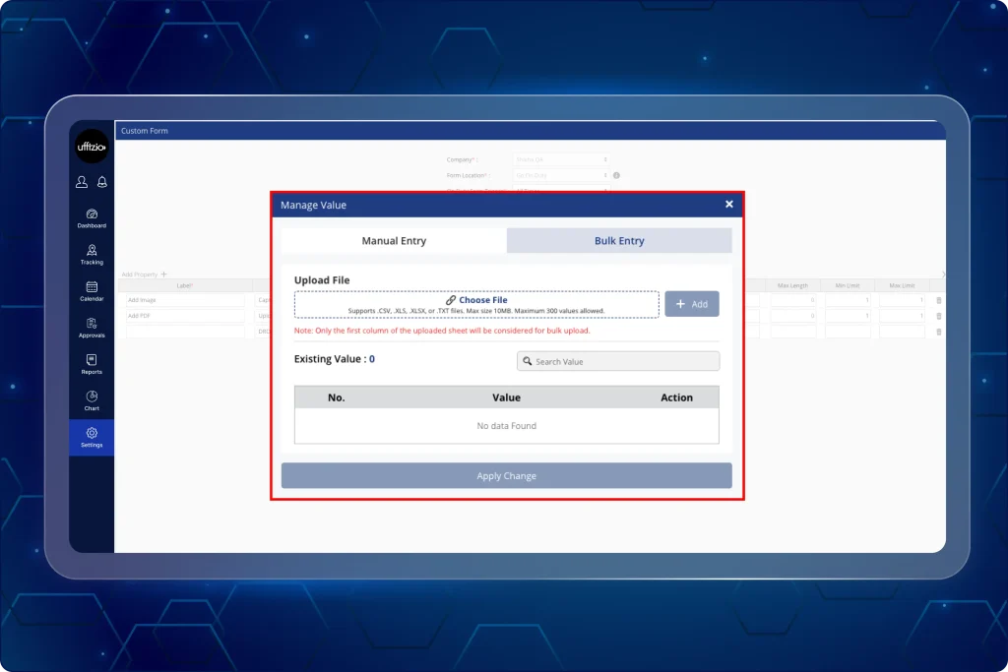The image size is (1008, 672).
Task: Delete the Add PDF row with trash icon
Action: [938, 316]
